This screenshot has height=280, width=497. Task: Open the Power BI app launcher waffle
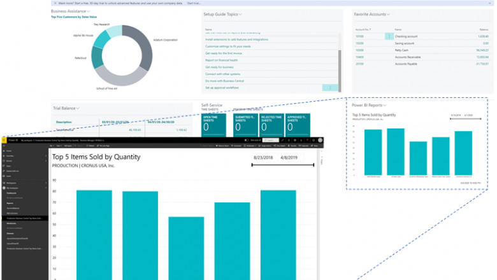coord(4,140)
